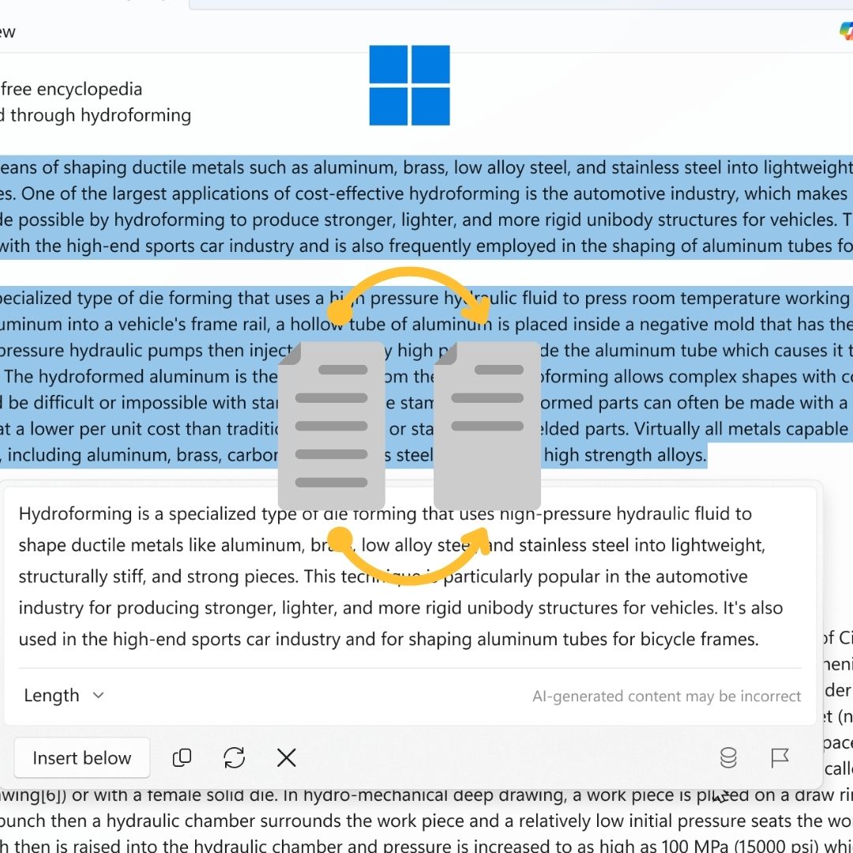Click the right gray document icon
This screenshot has width=853, height=853.
tap(487, 426)
